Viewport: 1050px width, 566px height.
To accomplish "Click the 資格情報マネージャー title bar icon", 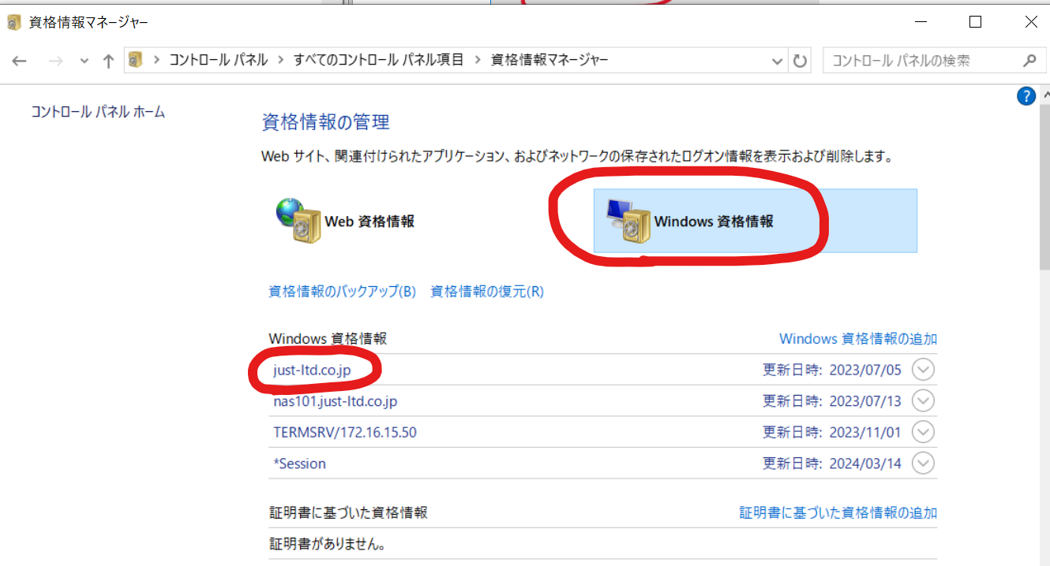I will pyautogui.click(x=14, y=23).
